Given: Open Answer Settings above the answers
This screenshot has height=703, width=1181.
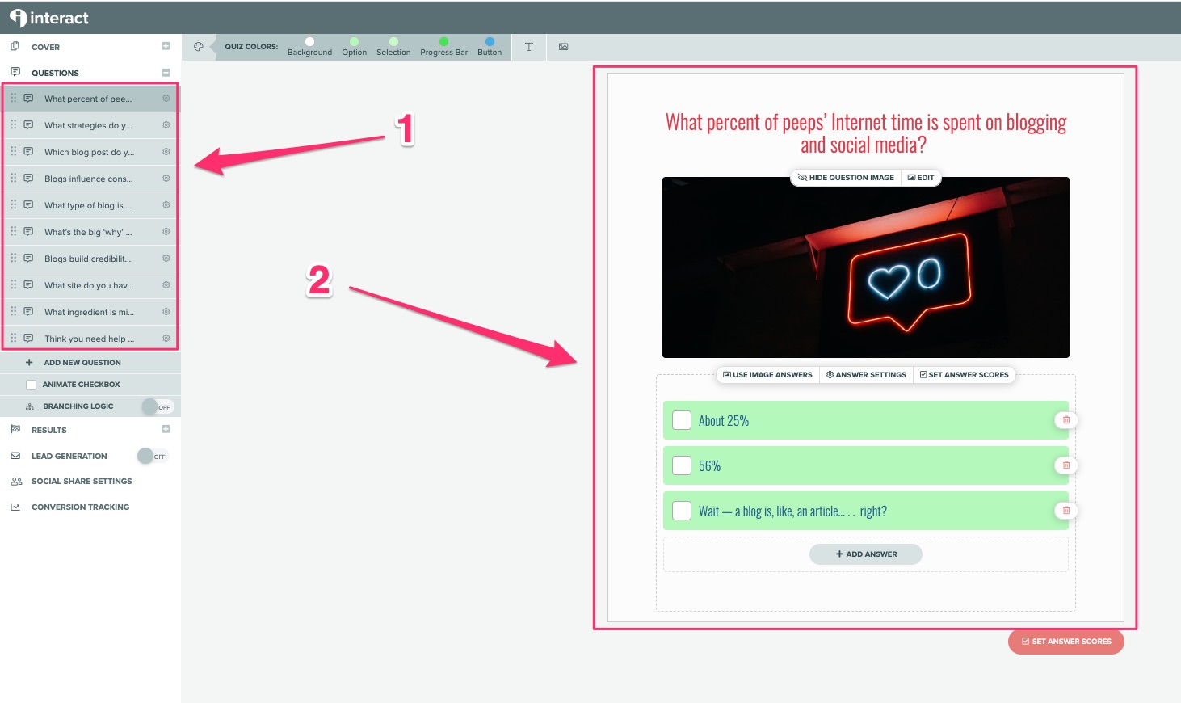Looking at the screenshot, I should 866,374.
